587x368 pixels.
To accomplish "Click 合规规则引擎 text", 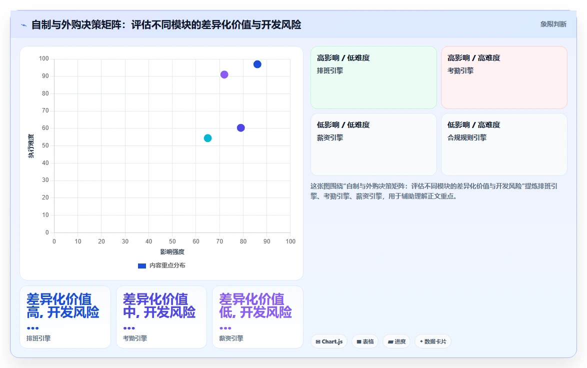I will pos(467,138).
